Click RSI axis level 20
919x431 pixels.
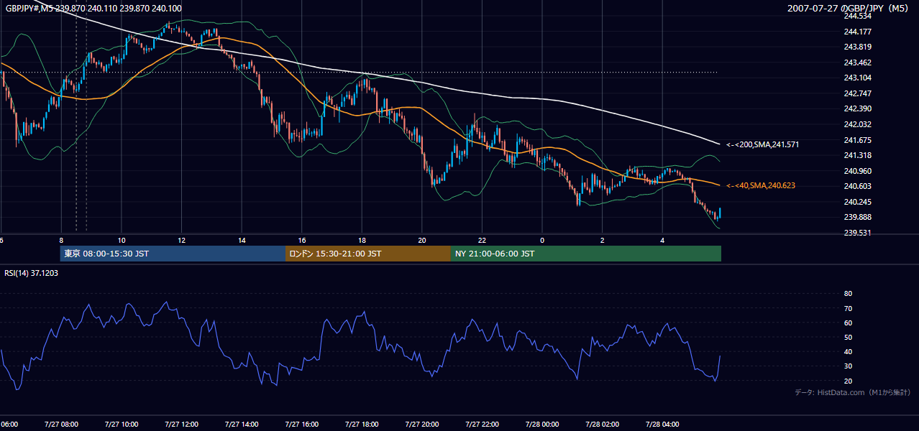tap(848, 381)
